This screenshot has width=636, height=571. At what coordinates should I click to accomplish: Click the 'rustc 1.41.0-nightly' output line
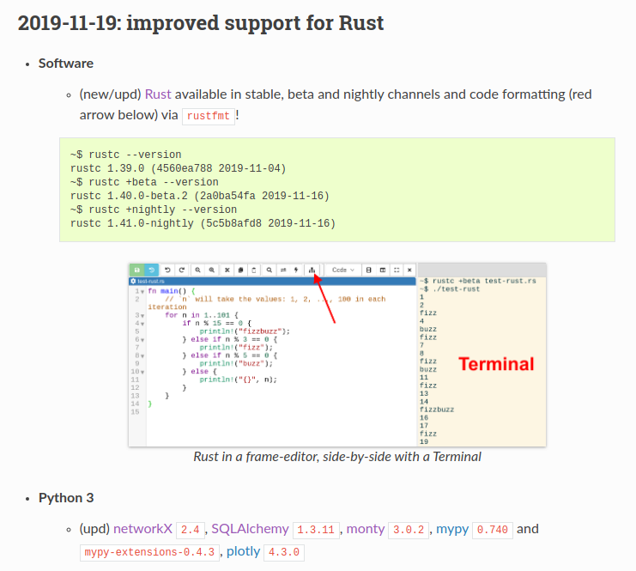pyautogui.click(x=203, y=223)
